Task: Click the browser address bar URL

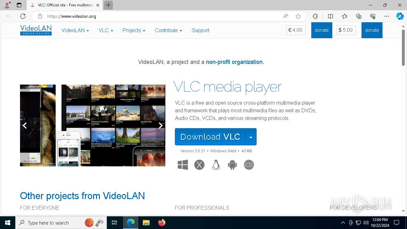Action: pyautogui.click(x=72, y=16)
